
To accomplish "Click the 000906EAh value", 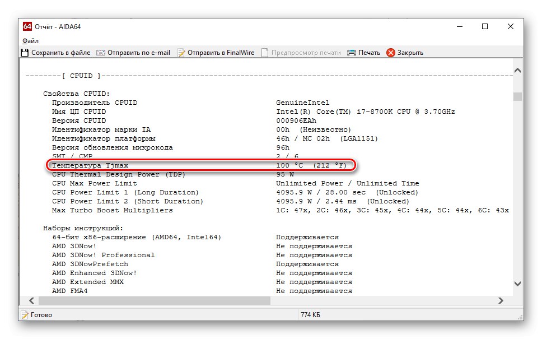I will [296, 120].
